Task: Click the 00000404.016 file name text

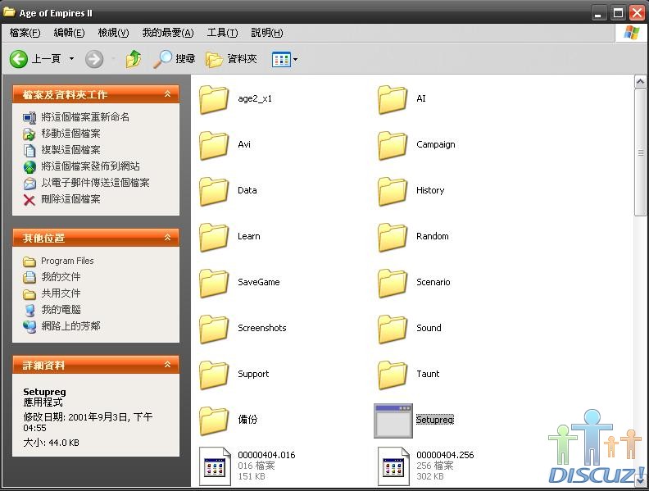Action: [x=266, y=455]
